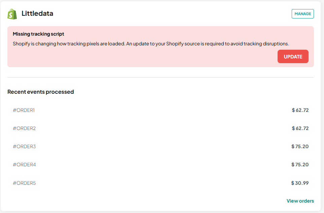324x213 pixels.
Task: Click the Missing tracking script heading
Action: pos(38,34)
